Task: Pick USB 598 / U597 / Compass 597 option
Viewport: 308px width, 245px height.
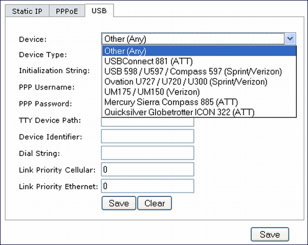Action: (199, 71)
